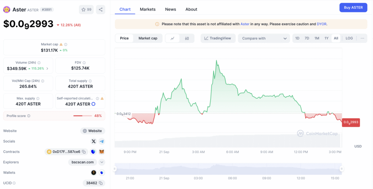Switch to the Markets tab

(148, 9)
